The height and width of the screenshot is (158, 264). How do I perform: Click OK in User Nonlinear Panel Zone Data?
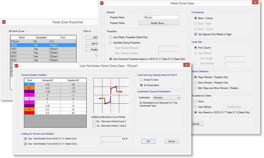coord(148,141)
